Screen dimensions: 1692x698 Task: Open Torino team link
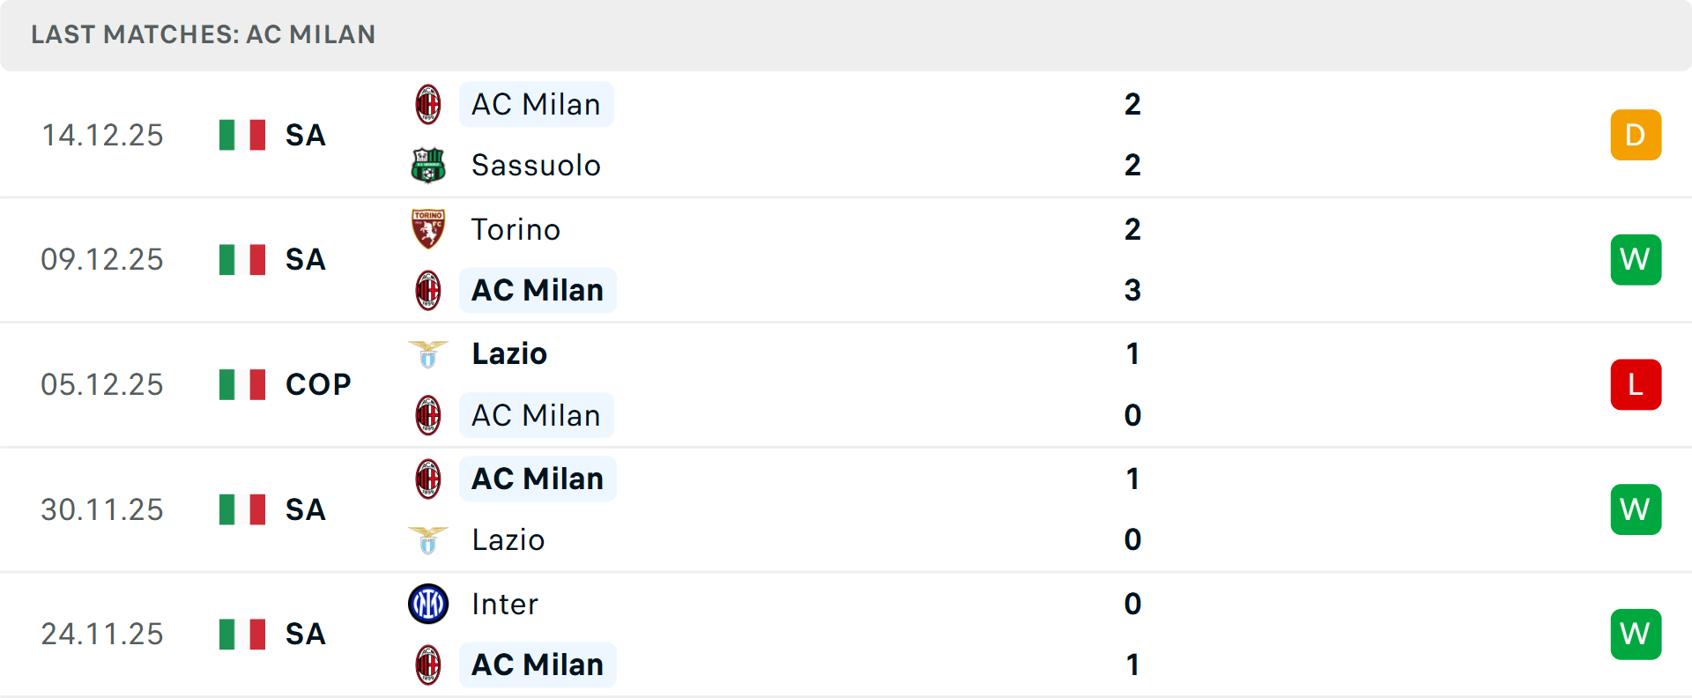pos(516,229)
